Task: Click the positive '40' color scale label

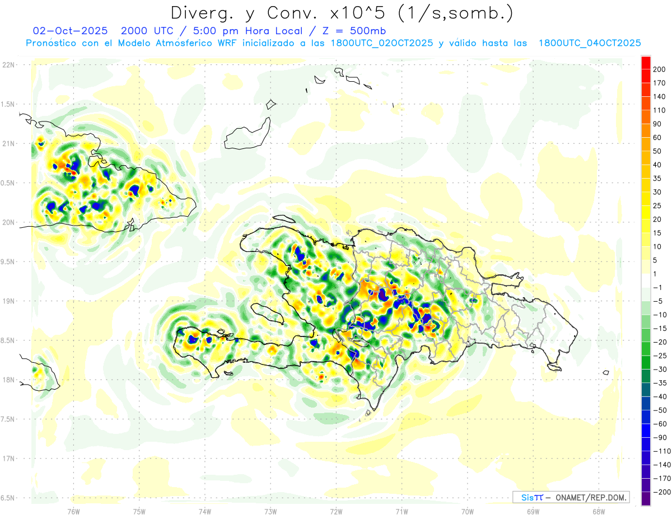Action: (x=658, y=165)
